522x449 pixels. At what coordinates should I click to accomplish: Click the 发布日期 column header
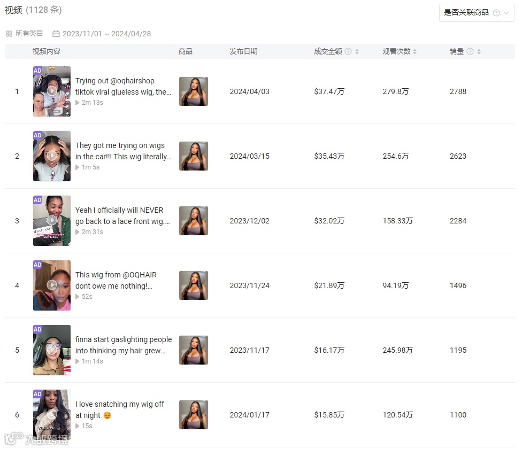point(243,51)
